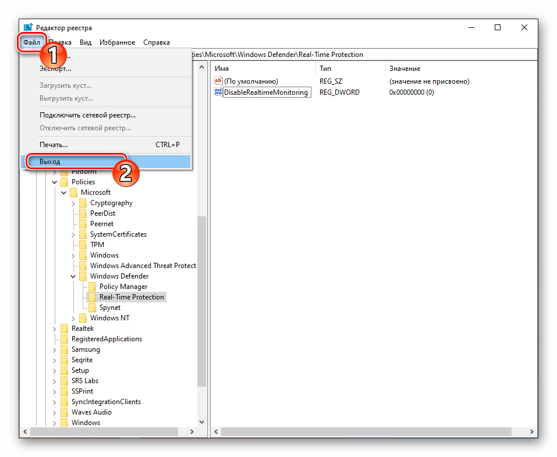557x457 pixels.
Task: Click values pane horizontal scroll right arrow
Action: 532,432
